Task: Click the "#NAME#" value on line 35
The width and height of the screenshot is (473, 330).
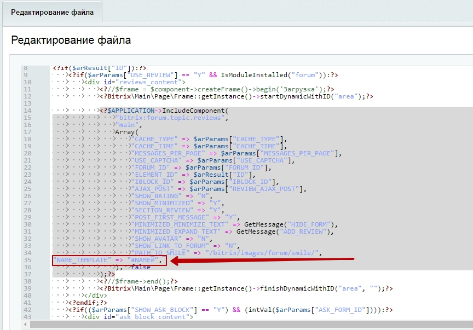Action: tap(144, 260)
